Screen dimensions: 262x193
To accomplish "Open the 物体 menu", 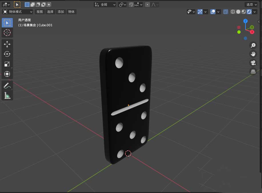I will click(71, 12).
